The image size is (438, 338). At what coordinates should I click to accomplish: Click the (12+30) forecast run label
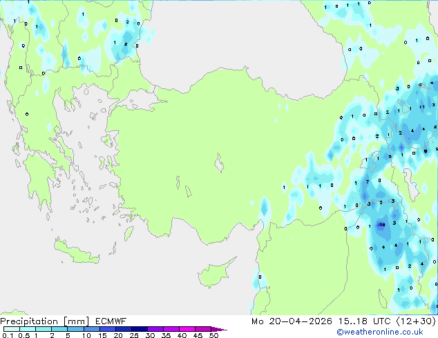416,321
